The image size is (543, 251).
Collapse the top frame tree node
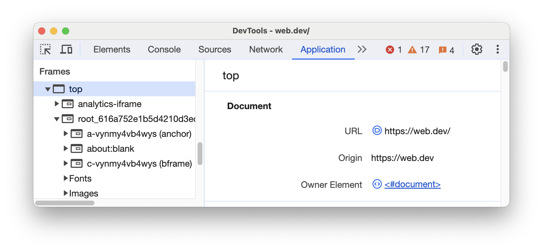point(48,89)
